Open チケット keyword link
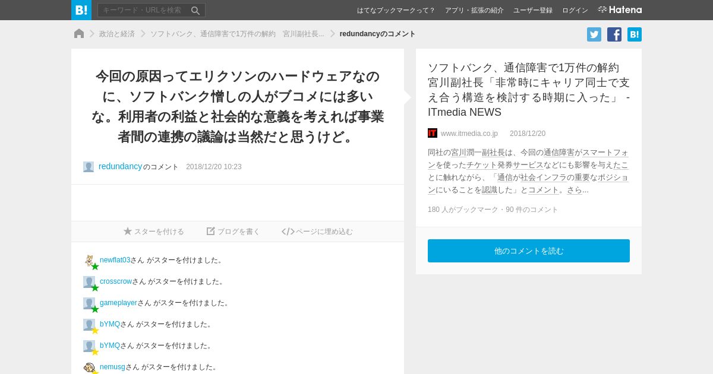 coord(482,164)
